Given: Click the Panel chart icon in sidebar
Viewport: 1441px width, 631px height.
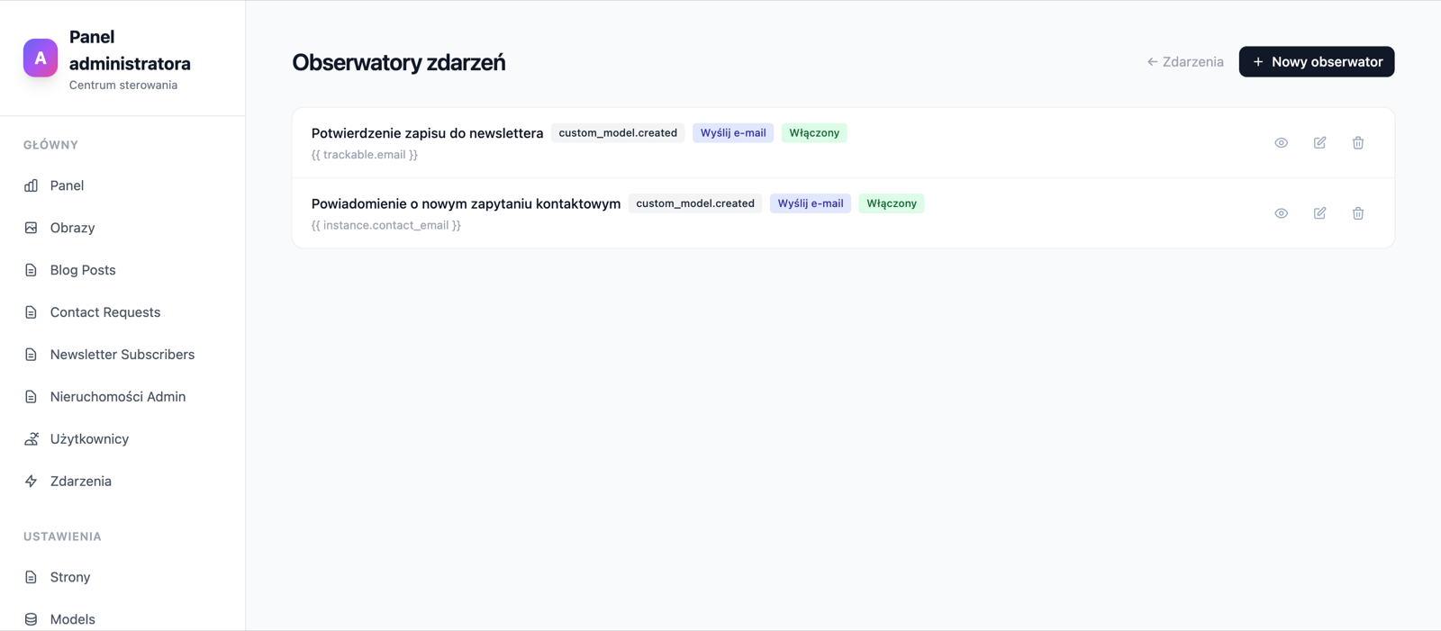Looking at the screenshot, I should click(32, 185).
